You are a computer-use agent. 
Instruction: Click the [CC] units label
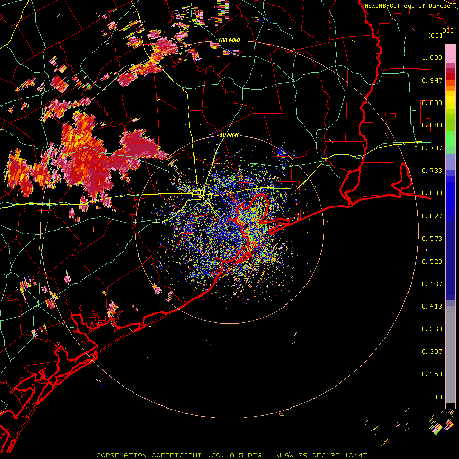(x=436, y=35)
